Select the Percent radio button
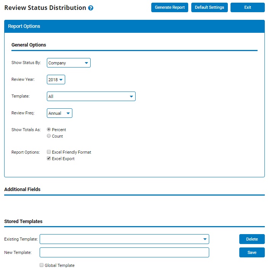The height and width of the screenshot is (273, 269). pos(49,129)
